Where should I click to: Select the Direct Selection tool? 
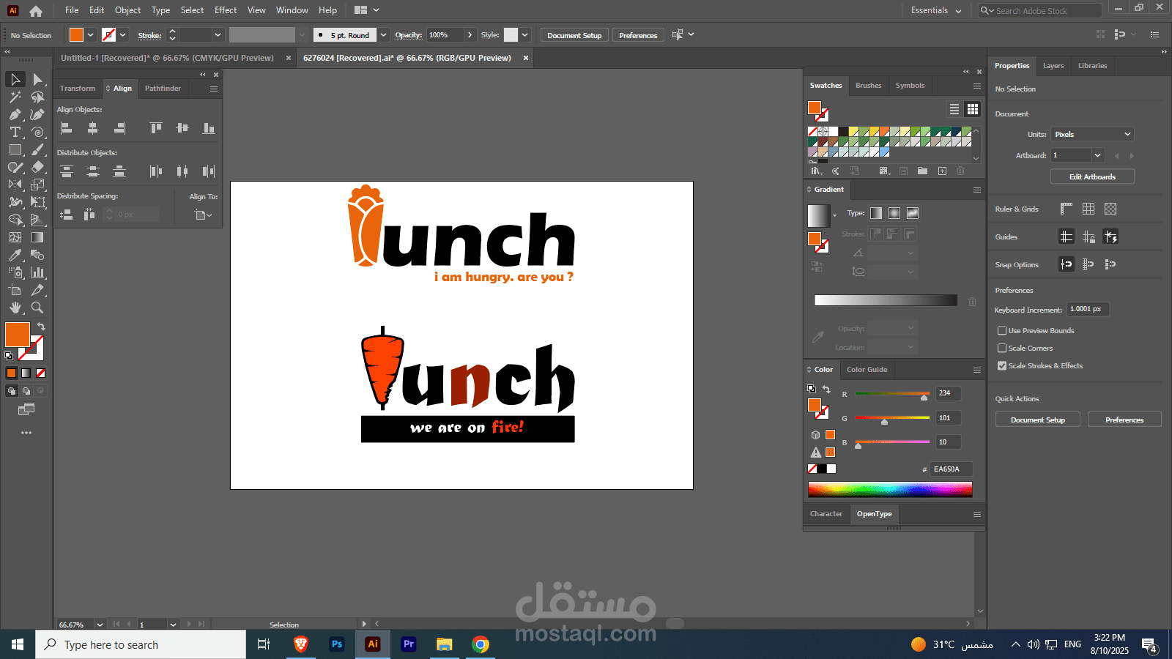click(38, 79)
